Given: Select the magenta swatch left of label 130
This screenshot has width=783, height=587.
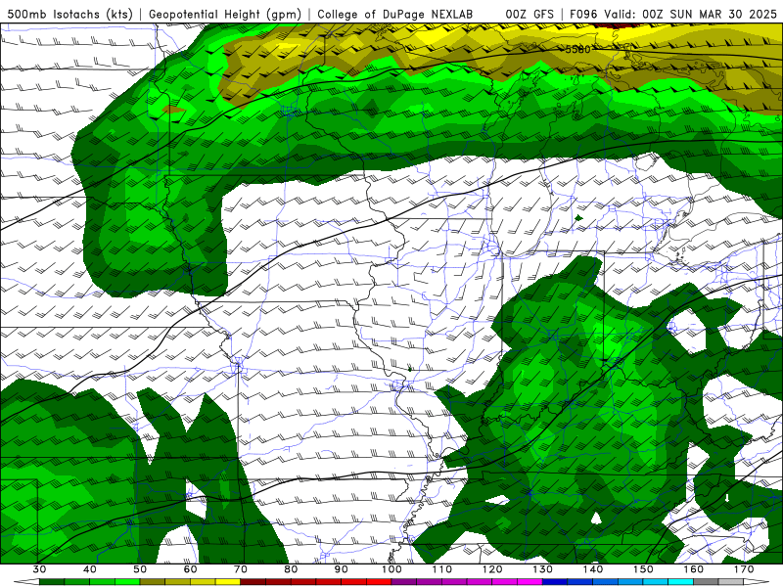Looking at the screenshot, I should point(530,582).
